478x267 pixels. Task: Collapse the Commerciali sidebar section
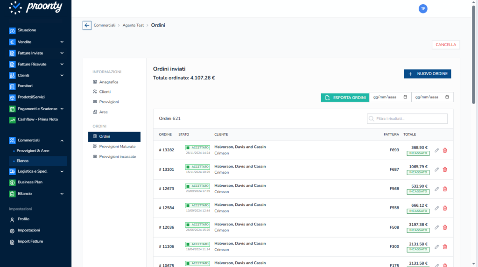(x=62, y=141)
